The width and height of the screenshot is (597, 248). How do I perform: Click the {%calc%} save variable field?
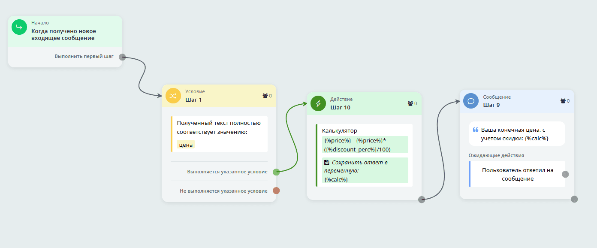pos(336,179)
